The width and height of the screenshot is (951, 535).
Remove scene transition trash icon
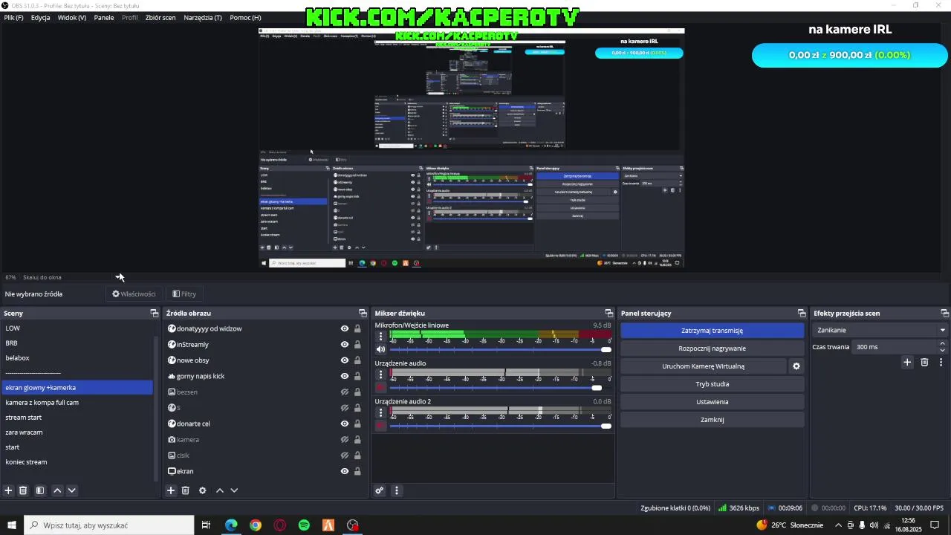tap(924, 362)
